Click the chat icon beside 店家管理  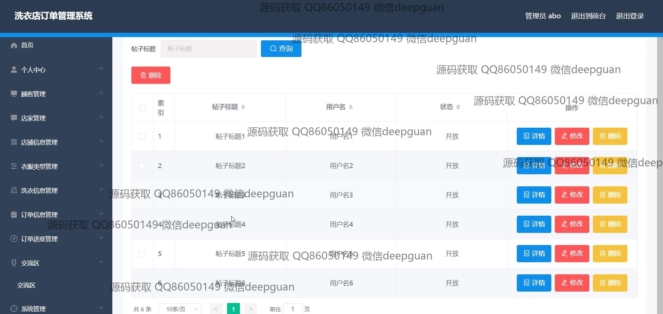coord(14,118)
